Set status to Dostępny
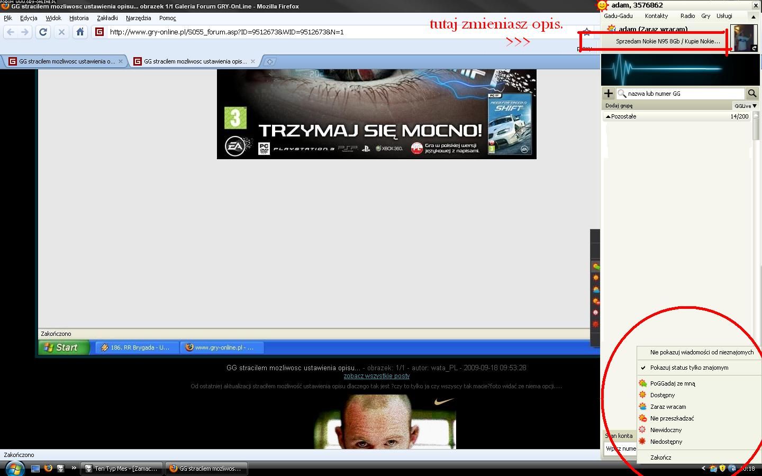 (662, 395)
